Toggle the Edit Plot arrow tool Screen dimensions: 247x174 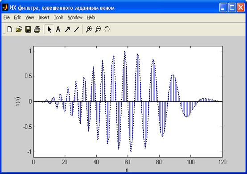point(49,29)
